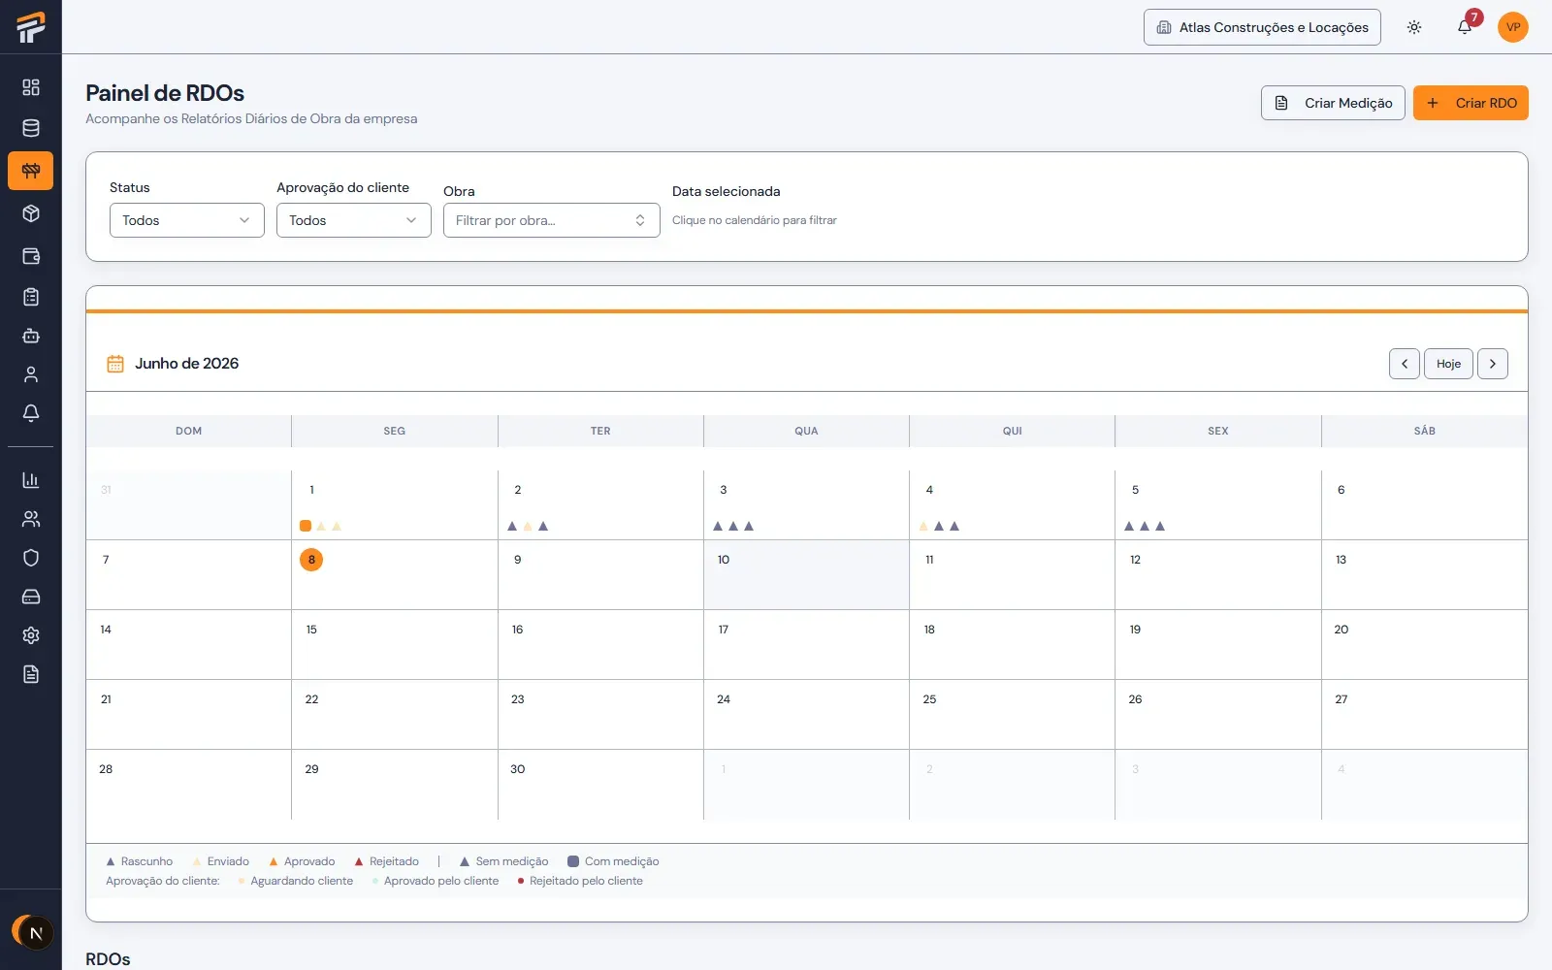Click the Criar Medição button
Viewport: 1552px width, 970px height.
(1333, 103)
